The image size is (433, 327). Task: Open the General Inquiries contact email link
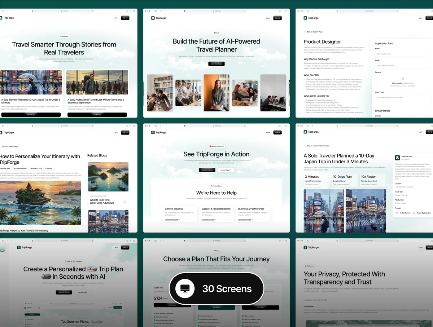(172, 219)
